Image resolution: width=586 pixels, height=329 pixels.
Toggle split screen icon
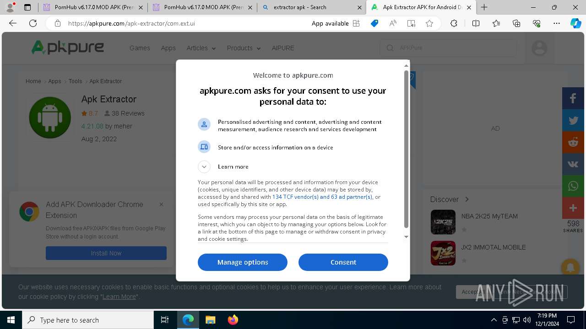pos(476,23)
